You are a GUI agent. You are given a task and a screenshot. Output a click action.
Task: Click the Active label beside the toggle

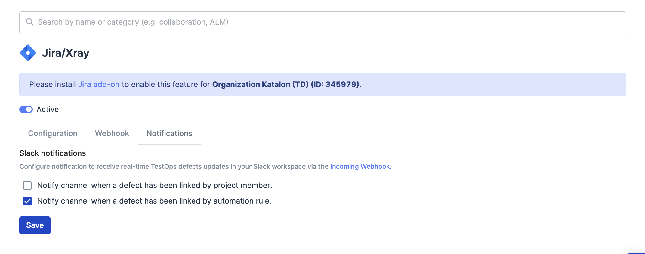48,110
